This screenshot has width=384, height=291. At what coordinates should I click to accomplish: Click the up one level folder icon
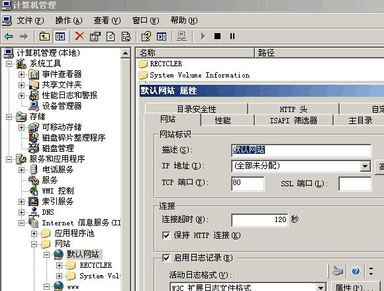click(x=44, y=36)
